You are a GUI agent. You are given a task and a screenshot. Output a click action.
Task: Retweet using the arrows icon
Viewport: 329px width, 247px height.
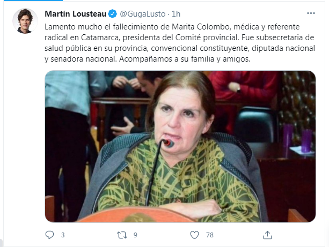pyautogui.click(x=122, y=235)
